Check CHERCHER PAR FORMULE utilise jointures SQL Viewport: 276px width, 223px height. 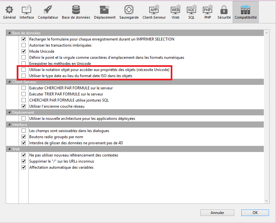(23, 100)
